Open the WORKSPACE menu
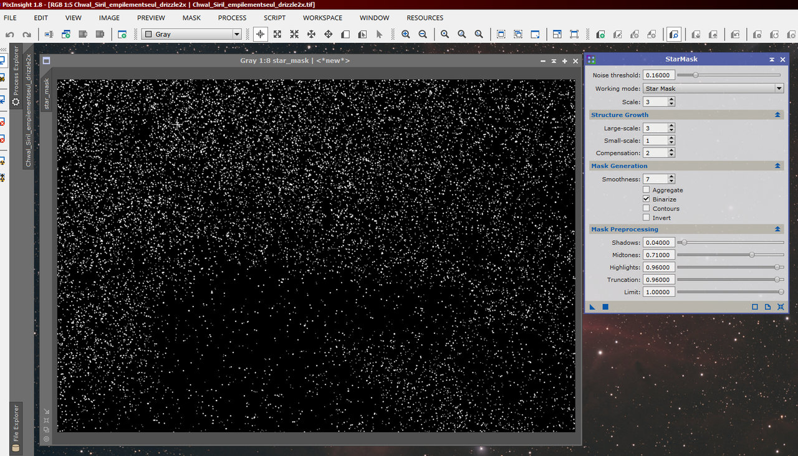This screenshot has width=798, height=456. [x=324, y=18]
